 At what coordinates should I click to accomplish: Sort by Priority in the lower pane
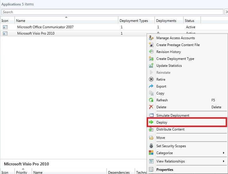point(23,171)
